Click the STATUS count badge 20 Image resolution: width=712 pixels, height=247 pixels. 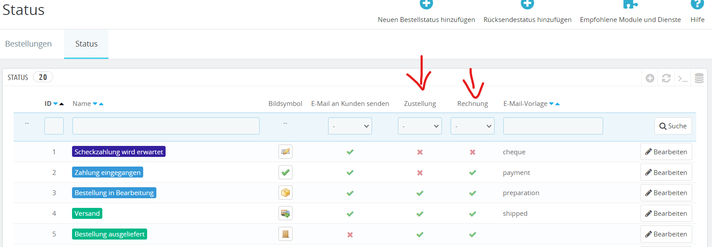point(43,77)
